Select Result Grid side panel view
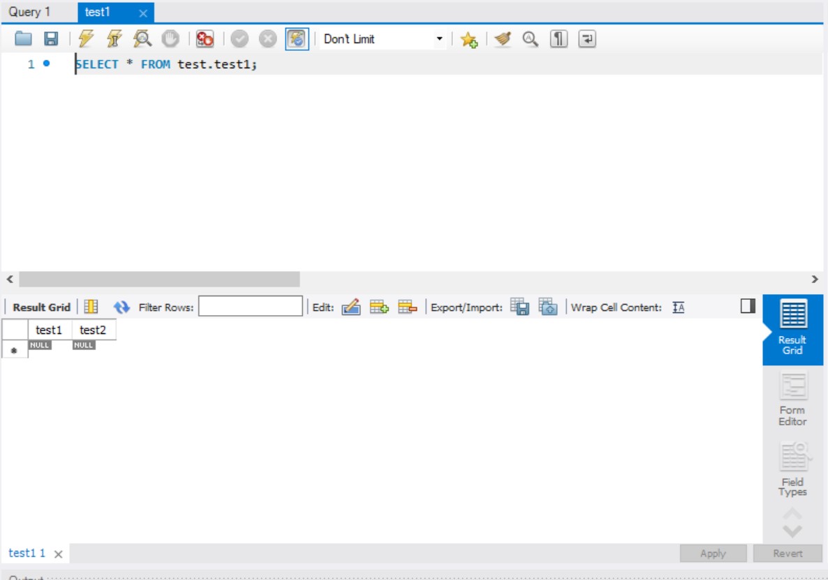 [x=792, y=330]
